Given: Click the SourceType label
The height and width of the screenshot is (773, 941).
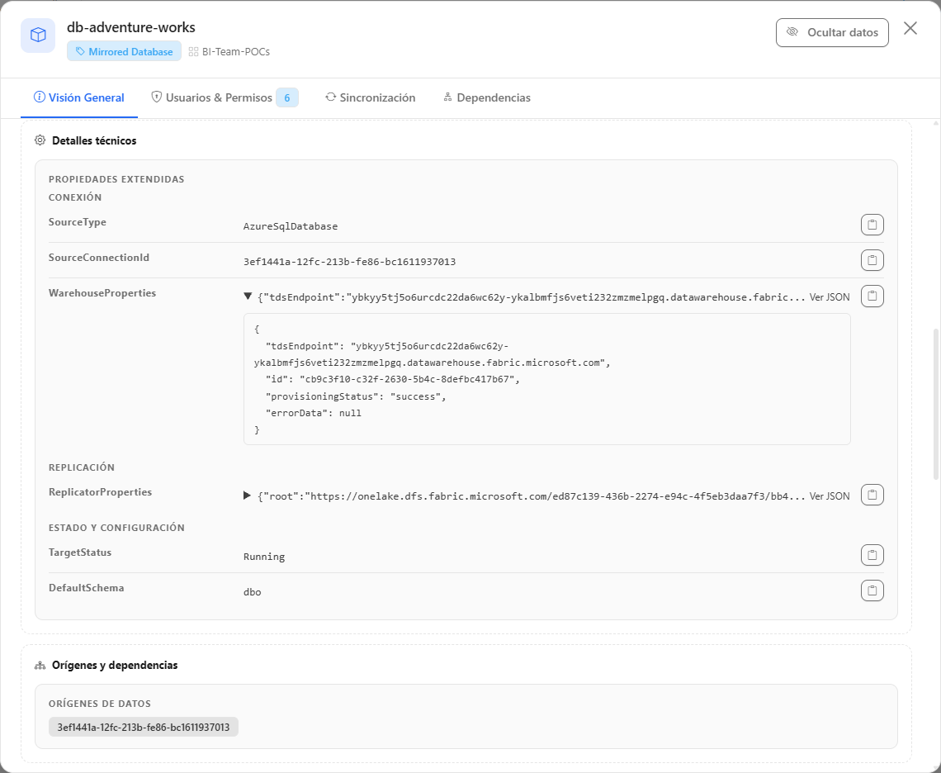Looking at the screenshot, I should [78, 222].
